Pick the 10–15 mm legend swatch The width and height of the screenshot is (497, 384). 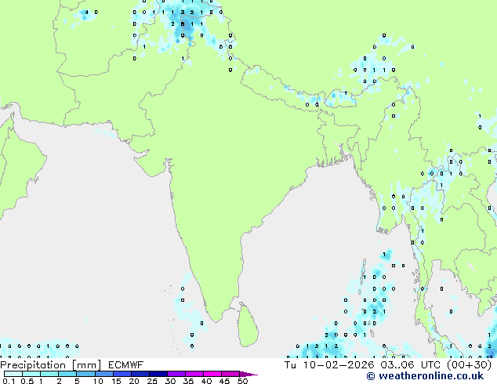click(103, 374)
